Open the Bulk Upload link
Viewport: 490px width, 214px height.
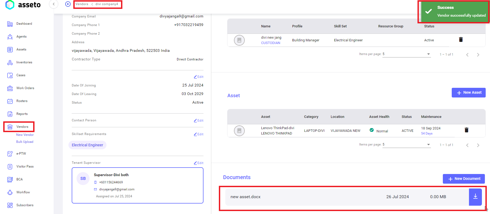tap(25, 142)
